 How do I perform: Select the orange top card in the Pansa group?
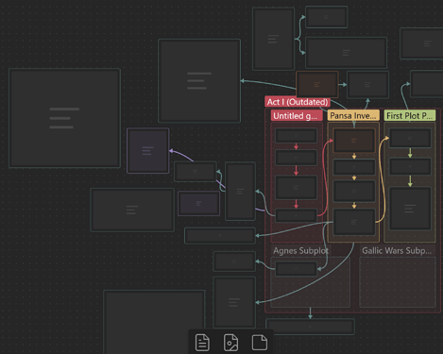[x=354, y=141]
